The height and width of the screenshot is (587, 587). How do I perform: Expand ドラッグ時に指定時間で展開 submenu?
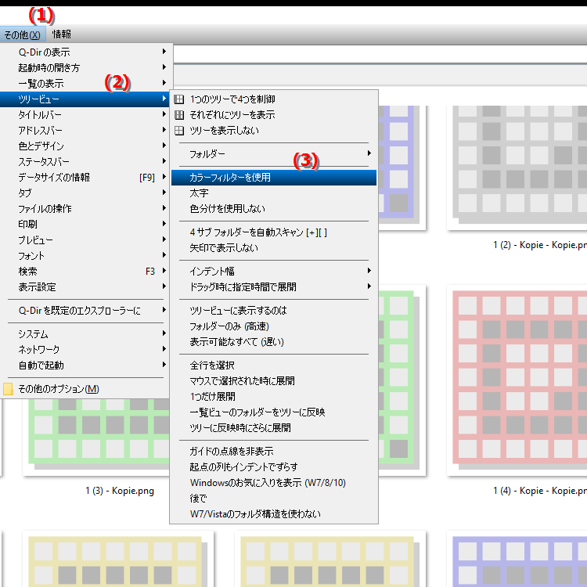coord(274,287)
